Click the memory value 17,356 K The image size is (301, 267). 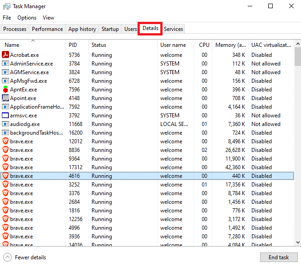tap(235, 185)
